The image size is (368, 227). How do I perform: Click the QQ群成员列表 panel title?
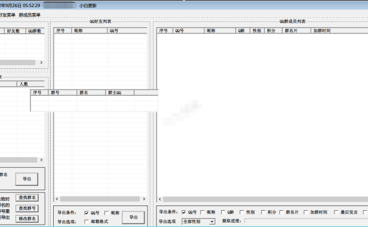pyautogui.click(x=293, y=22)
